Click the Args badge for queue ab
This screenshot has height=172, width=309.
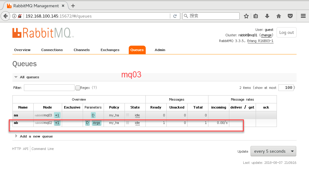click(x=97, y=123)
